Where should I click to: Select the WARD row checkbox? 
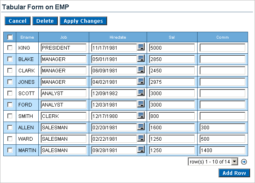tap(10, 139)
